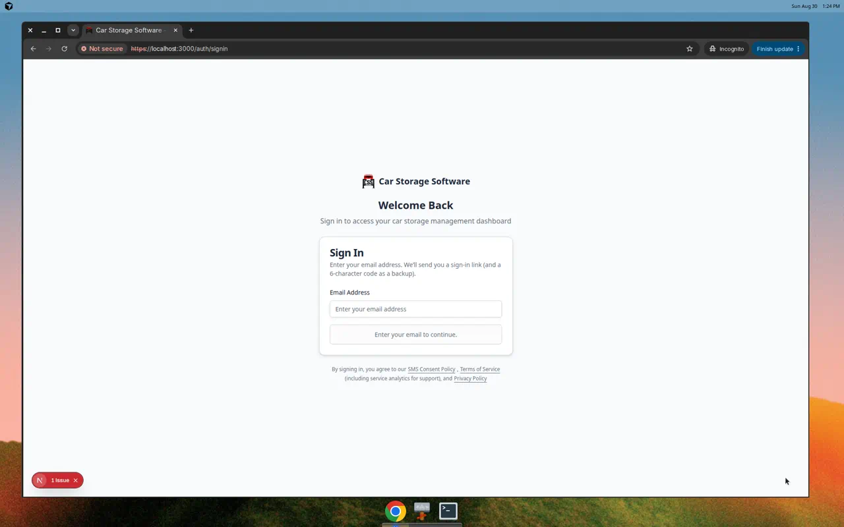Screen dimensions: 844x527
Task: Close the 'Car Storage Software' tab
Action: 175,30
